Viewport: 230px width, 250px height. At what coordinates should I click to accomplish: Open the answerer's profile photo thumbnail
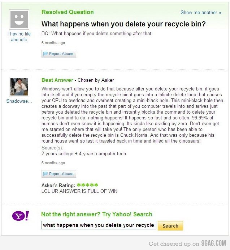(x=19, y=86)
